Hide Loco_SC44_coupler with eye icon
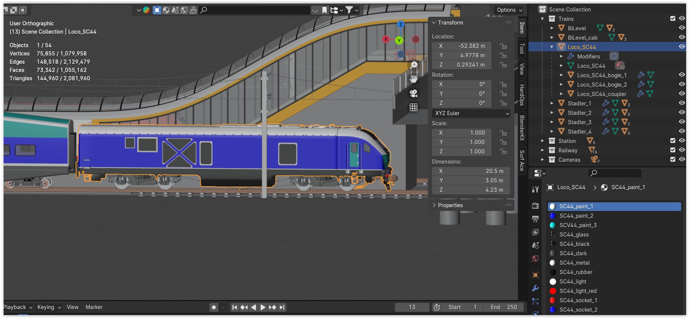Image resolution: width=689 pixels, height=318 pixels. [682, 93]
